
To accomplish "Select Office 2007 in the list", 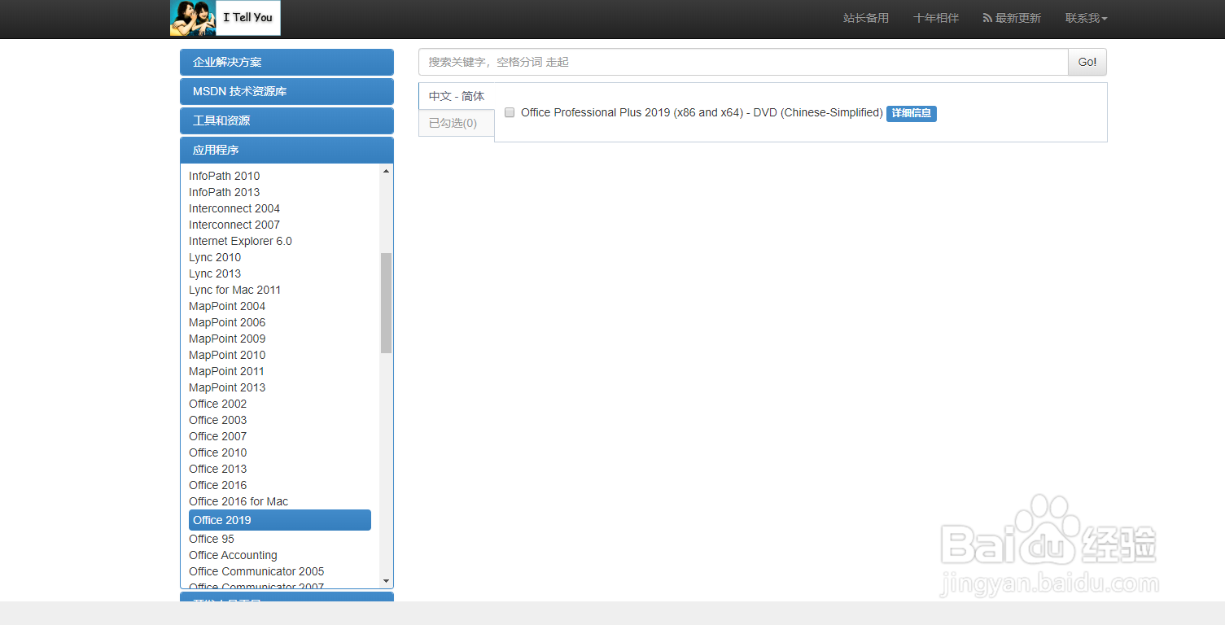I will (218, 436).
